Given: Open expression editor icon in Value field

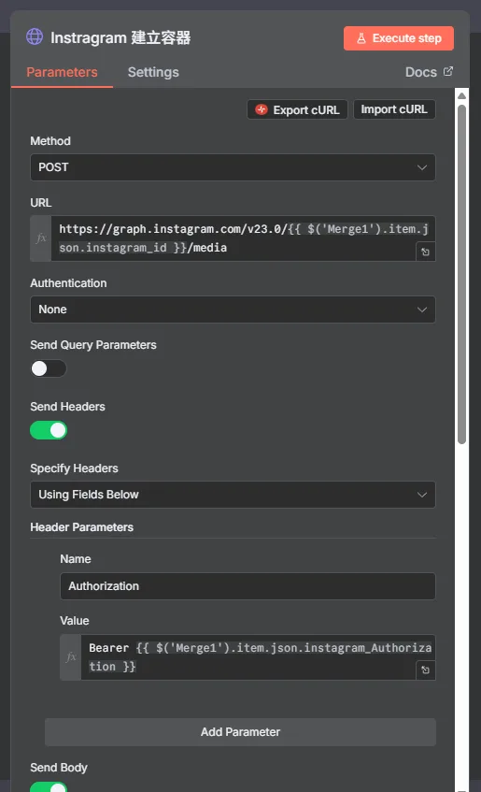Looking at the screenshot, I should coord(426,670).
